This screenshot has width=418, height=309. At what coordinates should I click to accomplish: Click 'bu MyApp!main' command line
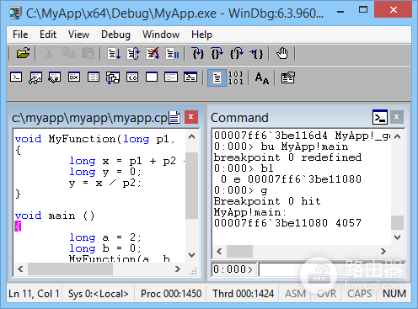click(304, 147)
